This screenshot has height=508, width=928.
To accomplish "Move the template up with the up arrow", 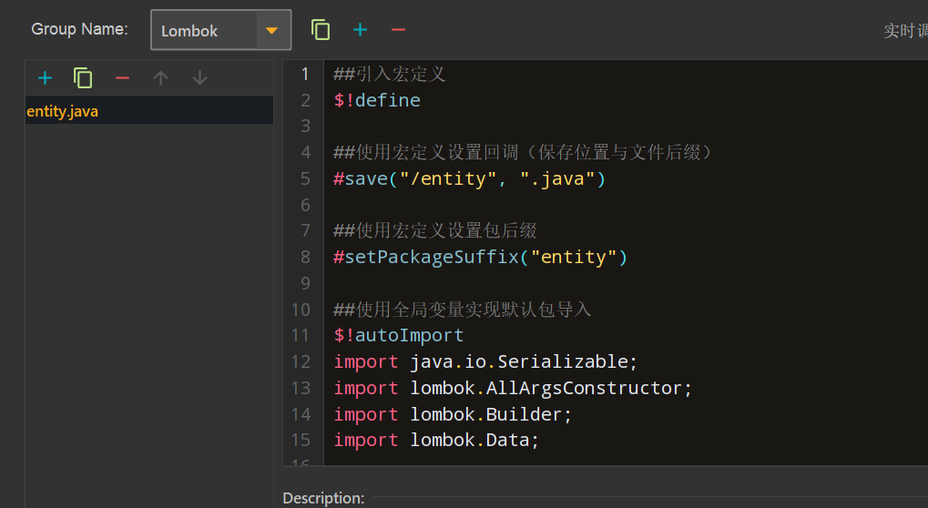I will tap(160, 78).
